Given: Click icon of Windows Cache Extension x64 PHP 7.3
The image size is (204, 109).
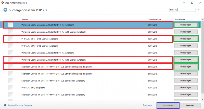Looking at the screenshot, I should pyautogui.click(x=10, y=25).
